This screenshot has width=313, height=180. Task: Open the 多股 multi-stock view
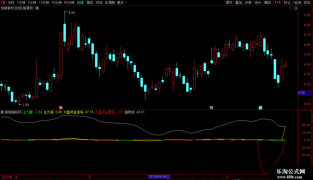point(248,2)
